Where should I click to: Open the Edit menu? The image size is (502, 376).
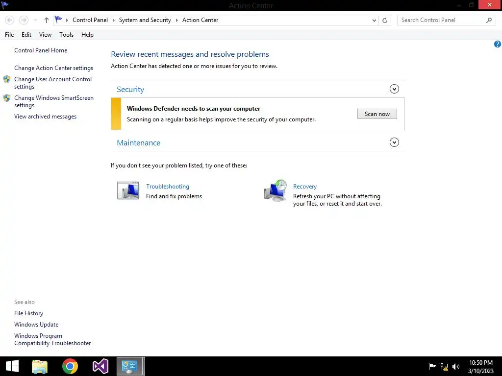26,35
